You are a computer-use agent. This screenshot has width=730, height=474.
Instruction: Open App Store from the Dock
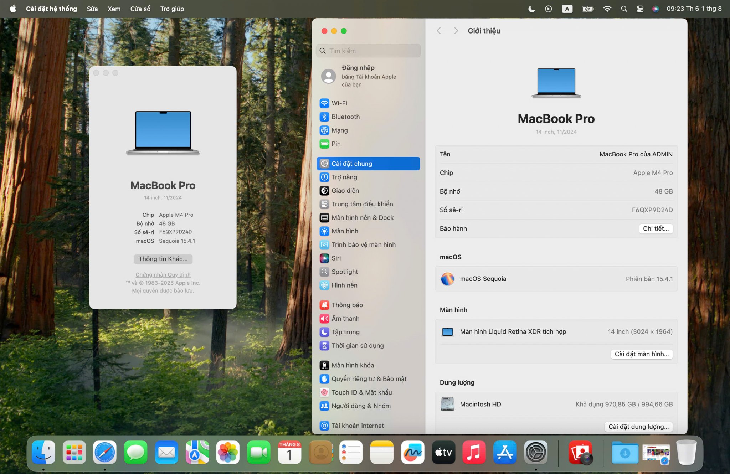click(x=505, y=452)
